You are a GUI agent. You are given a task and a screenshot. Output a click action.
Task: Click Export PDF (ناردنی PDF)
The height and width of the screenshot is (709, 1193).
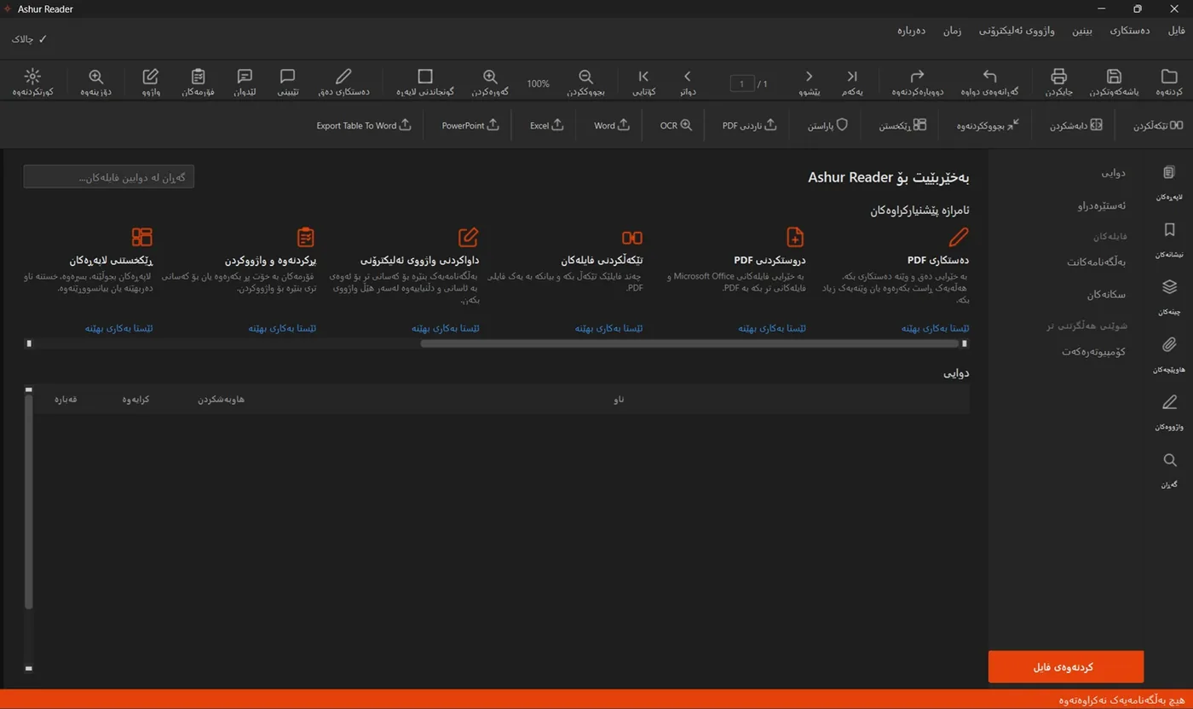pyautogui.click(x=750, y=125)
